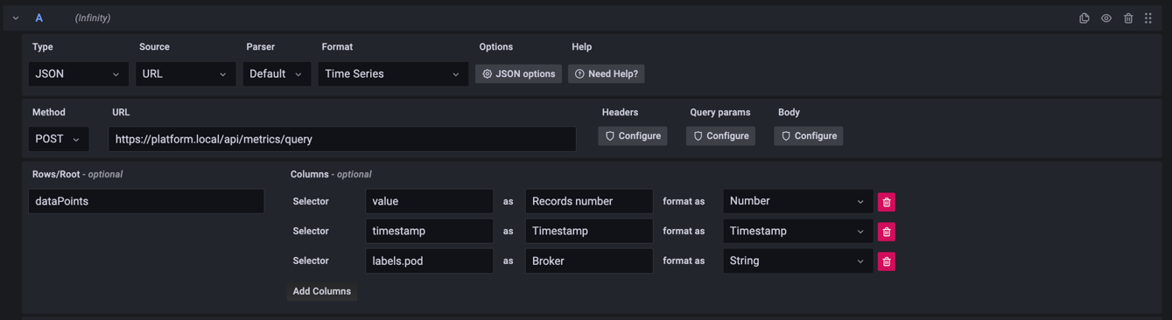Screen dimensions: 1172x320
Task: Click selector field containing timestamp
Action: point(429,231)
